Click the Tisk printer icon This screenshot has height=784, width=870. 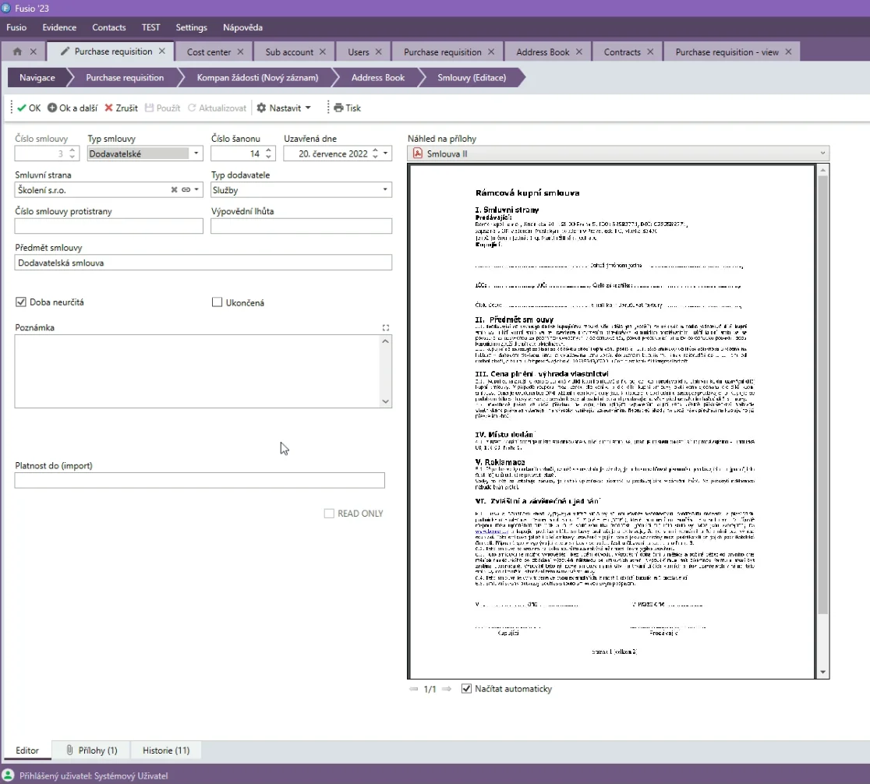click(338, 108)
